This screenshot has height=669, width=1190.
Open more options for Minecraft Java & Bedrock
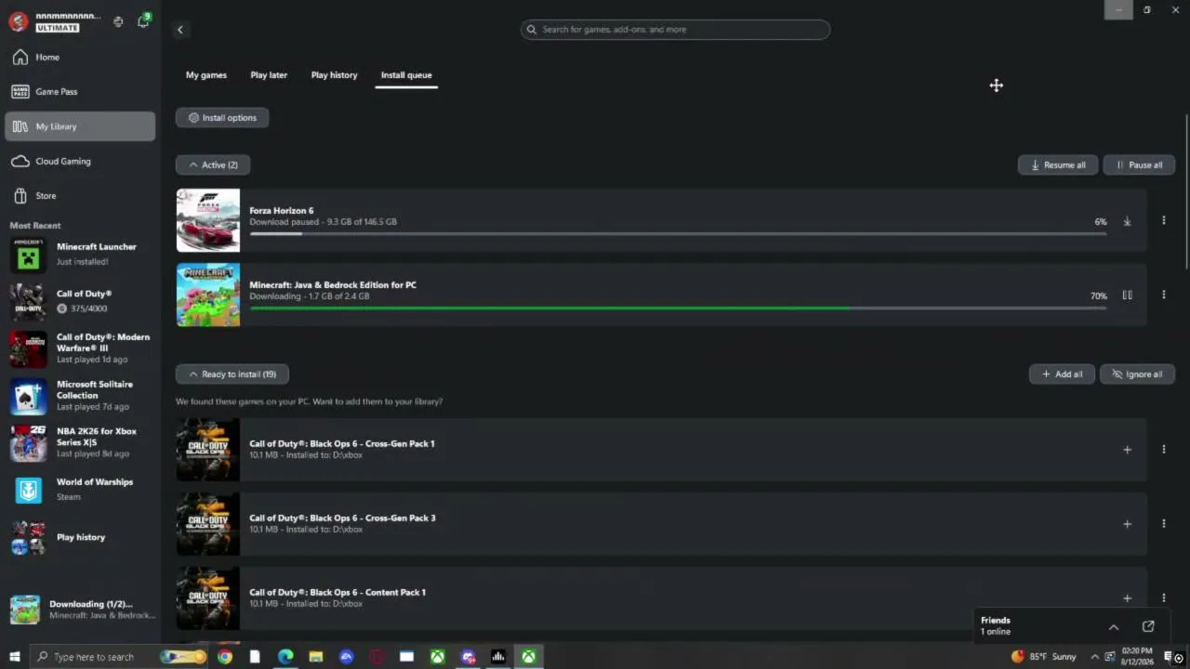(1163, 295)
